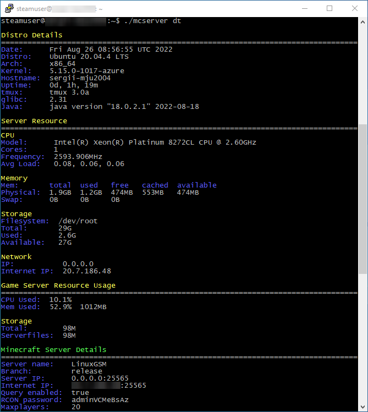Close the PuTTY terminal window
The width and height of the screenshot is (368, 412).
(355, 8)
